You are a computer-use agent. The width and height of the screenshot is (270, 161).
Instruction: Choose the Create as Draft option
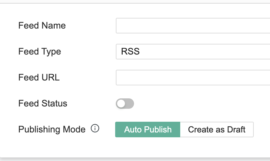[x=217, y=130]
